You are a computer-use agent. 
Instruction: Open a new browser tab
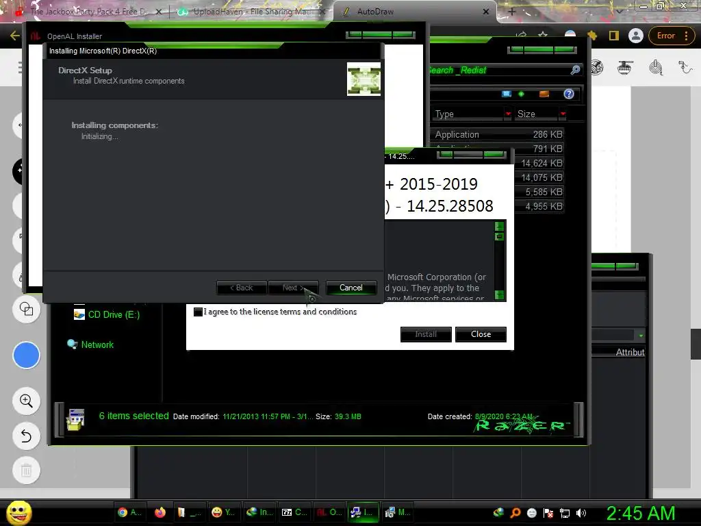pos(512,12)
